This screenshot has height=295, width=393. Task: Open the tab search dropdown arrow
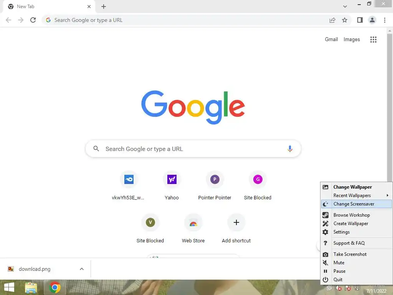[345, 7]
